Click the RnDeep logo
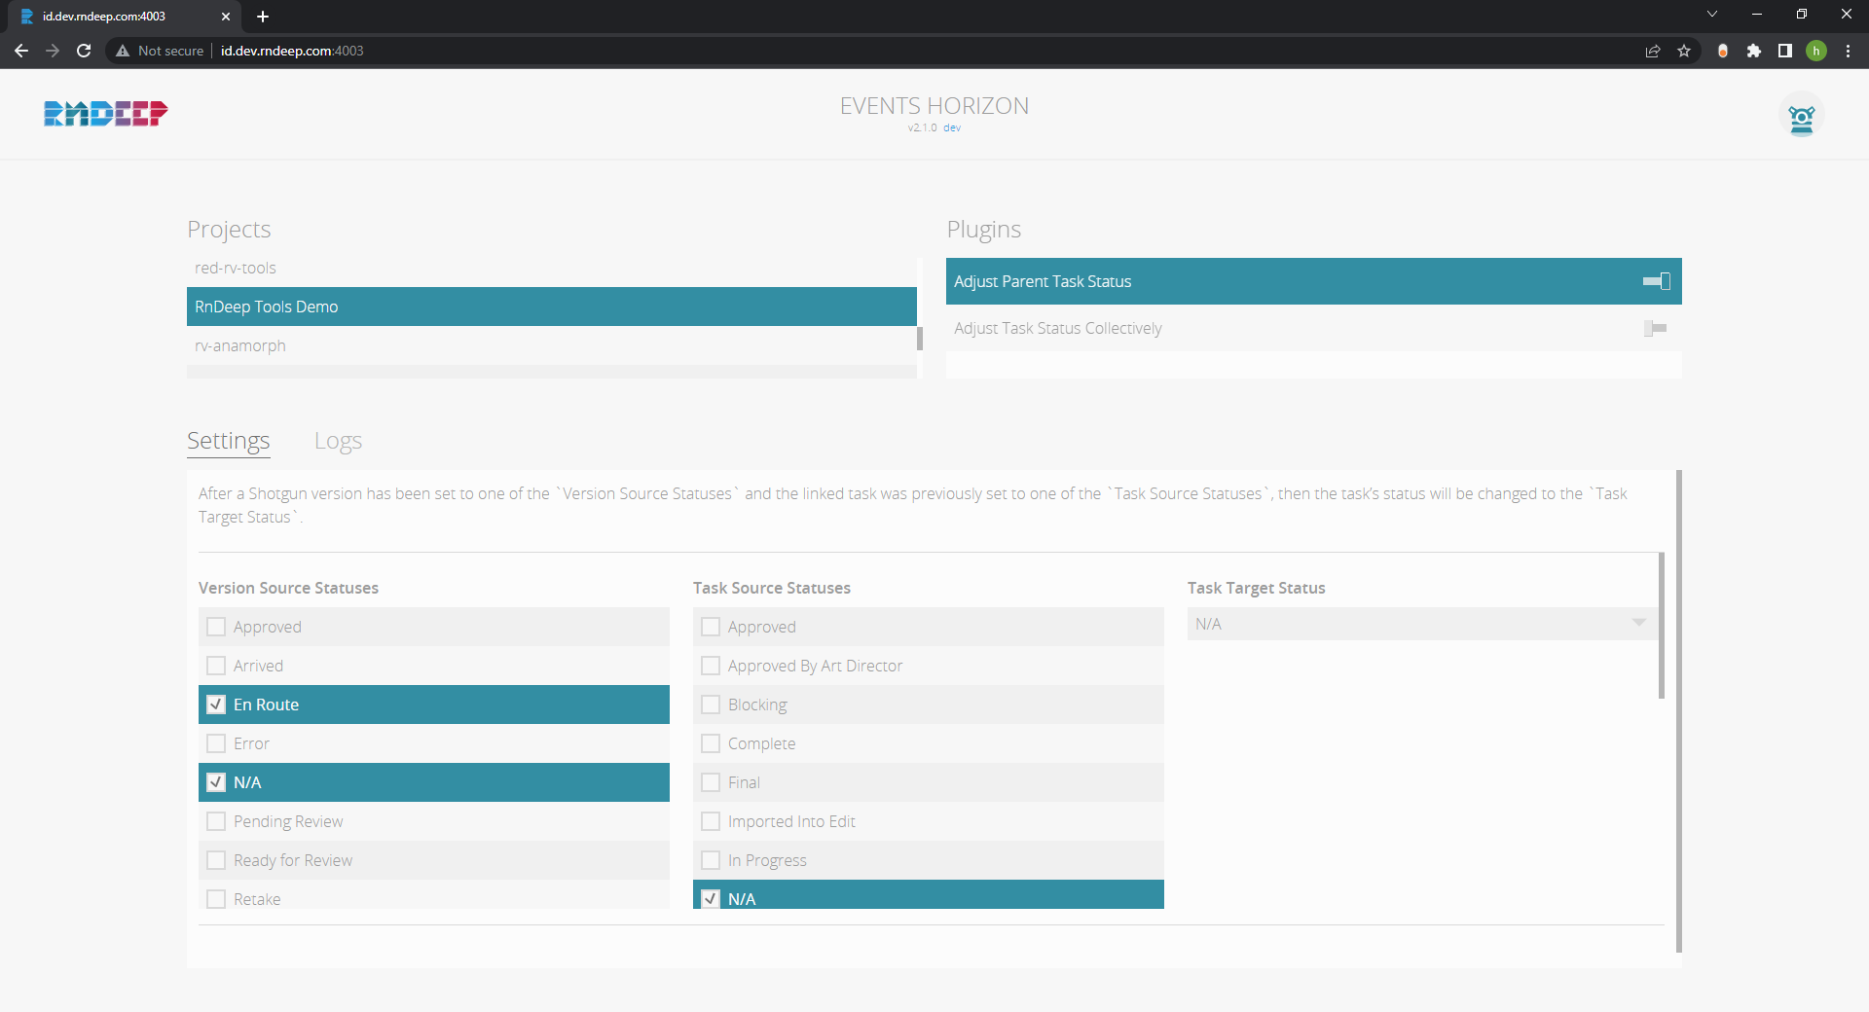 (105, 114)
